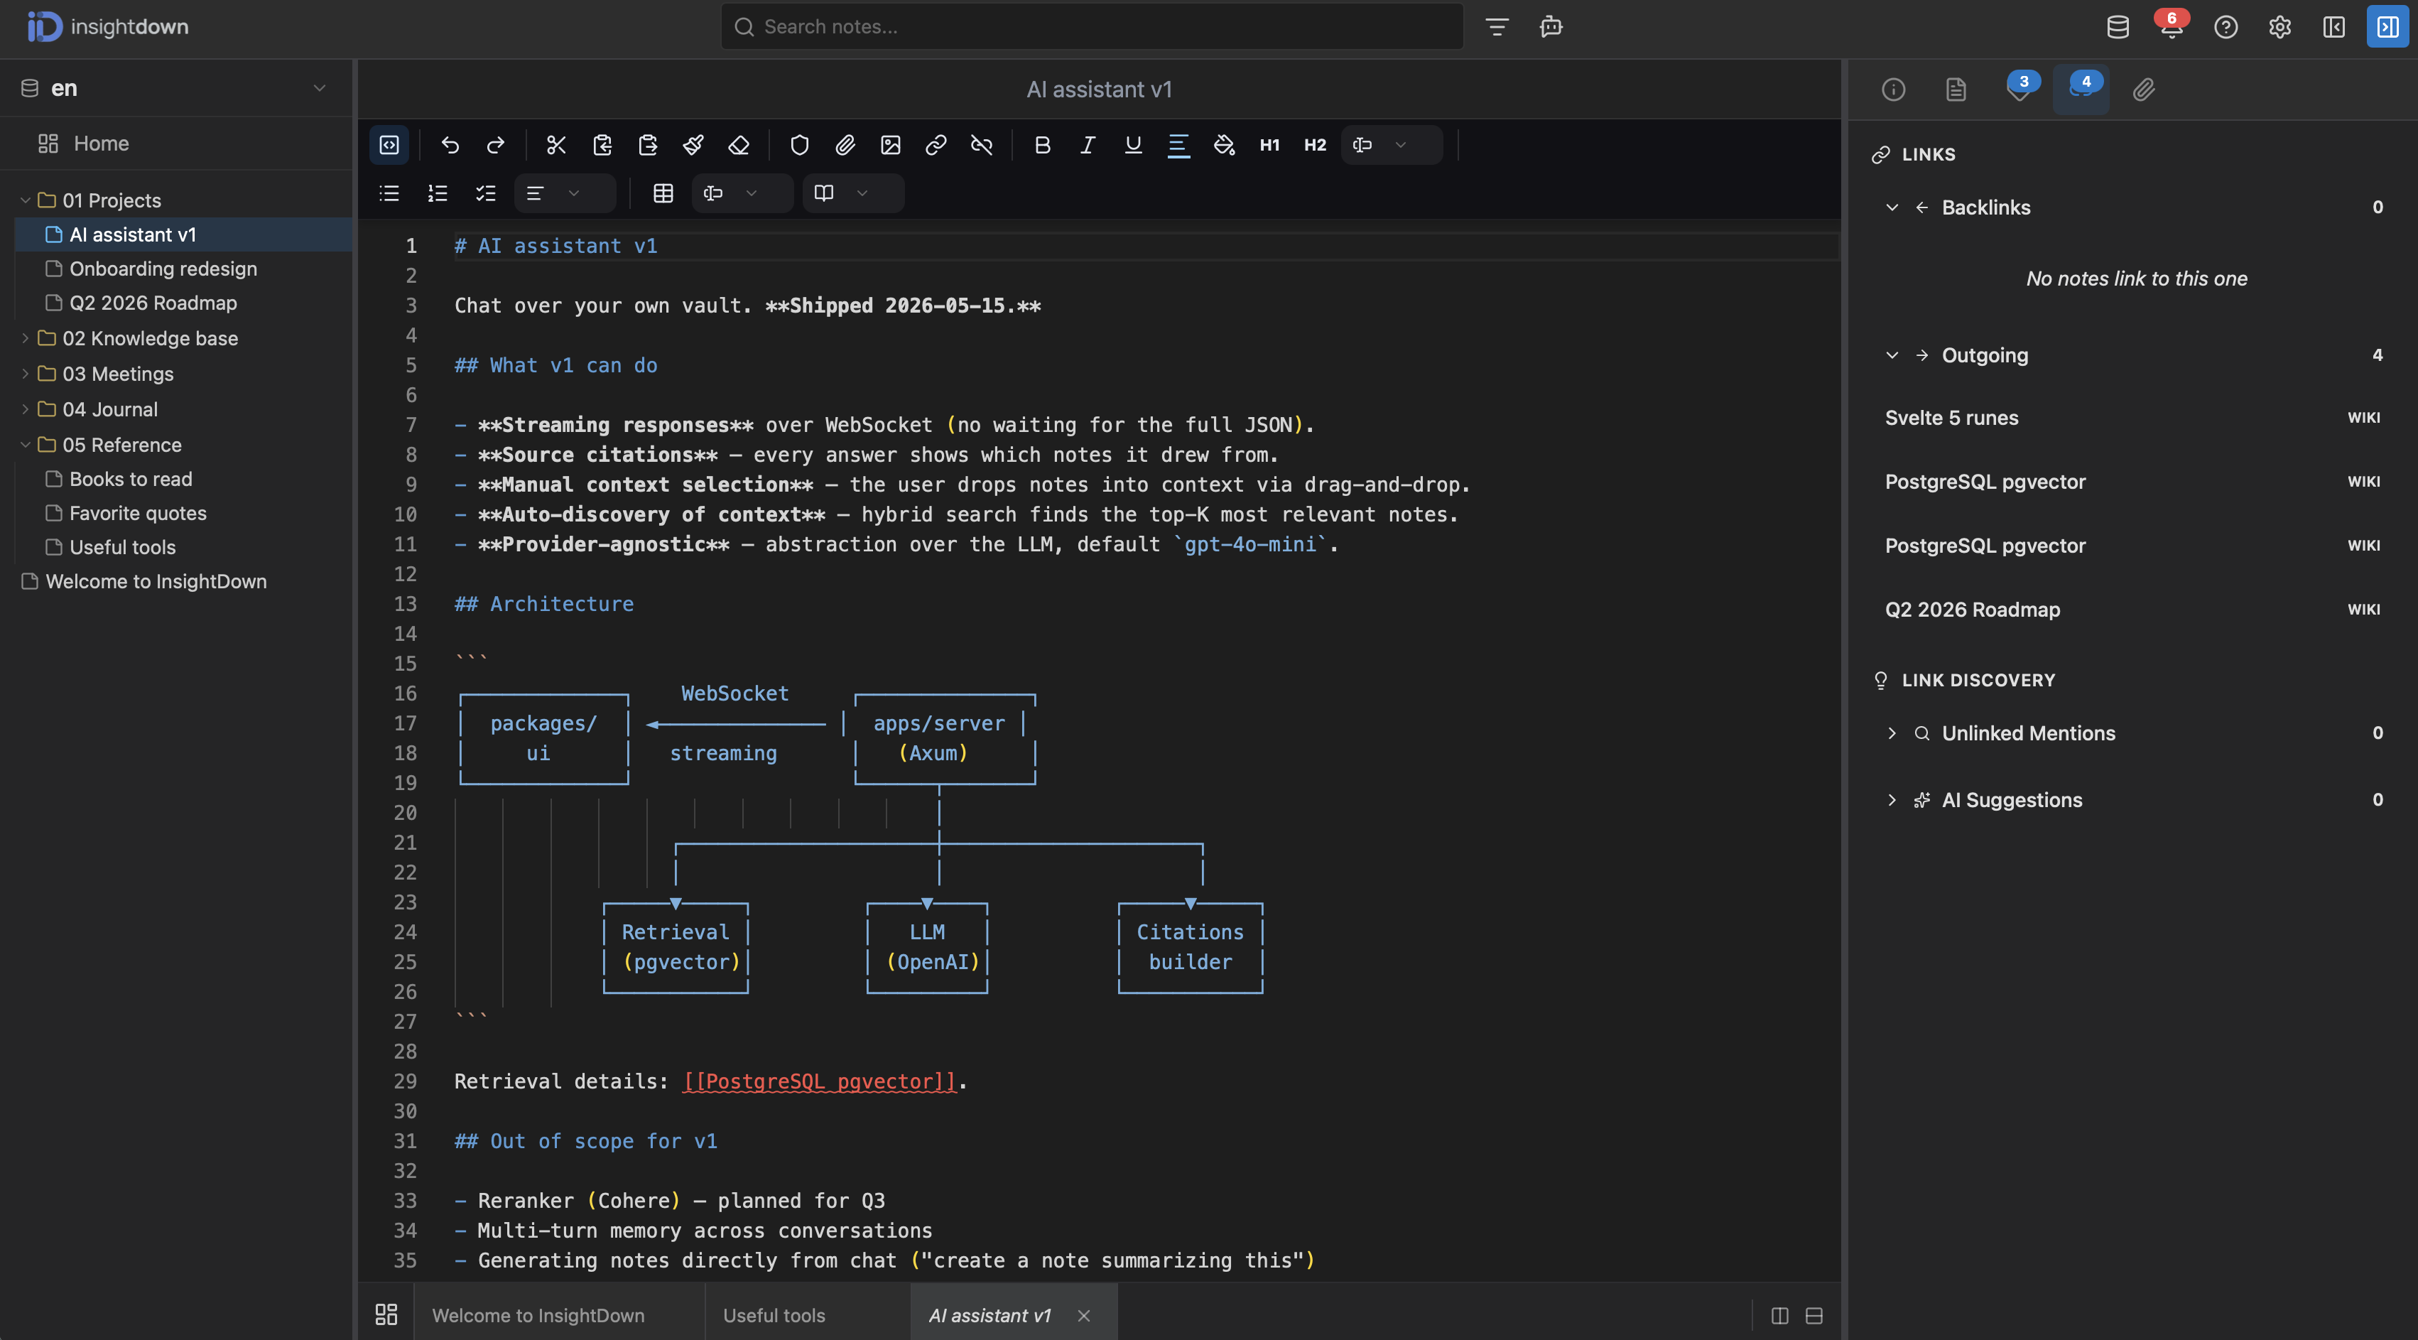Expand the 02 Knowledge base folder
This screenshot has height=1340, width=2418.
[x=26, y=338]
